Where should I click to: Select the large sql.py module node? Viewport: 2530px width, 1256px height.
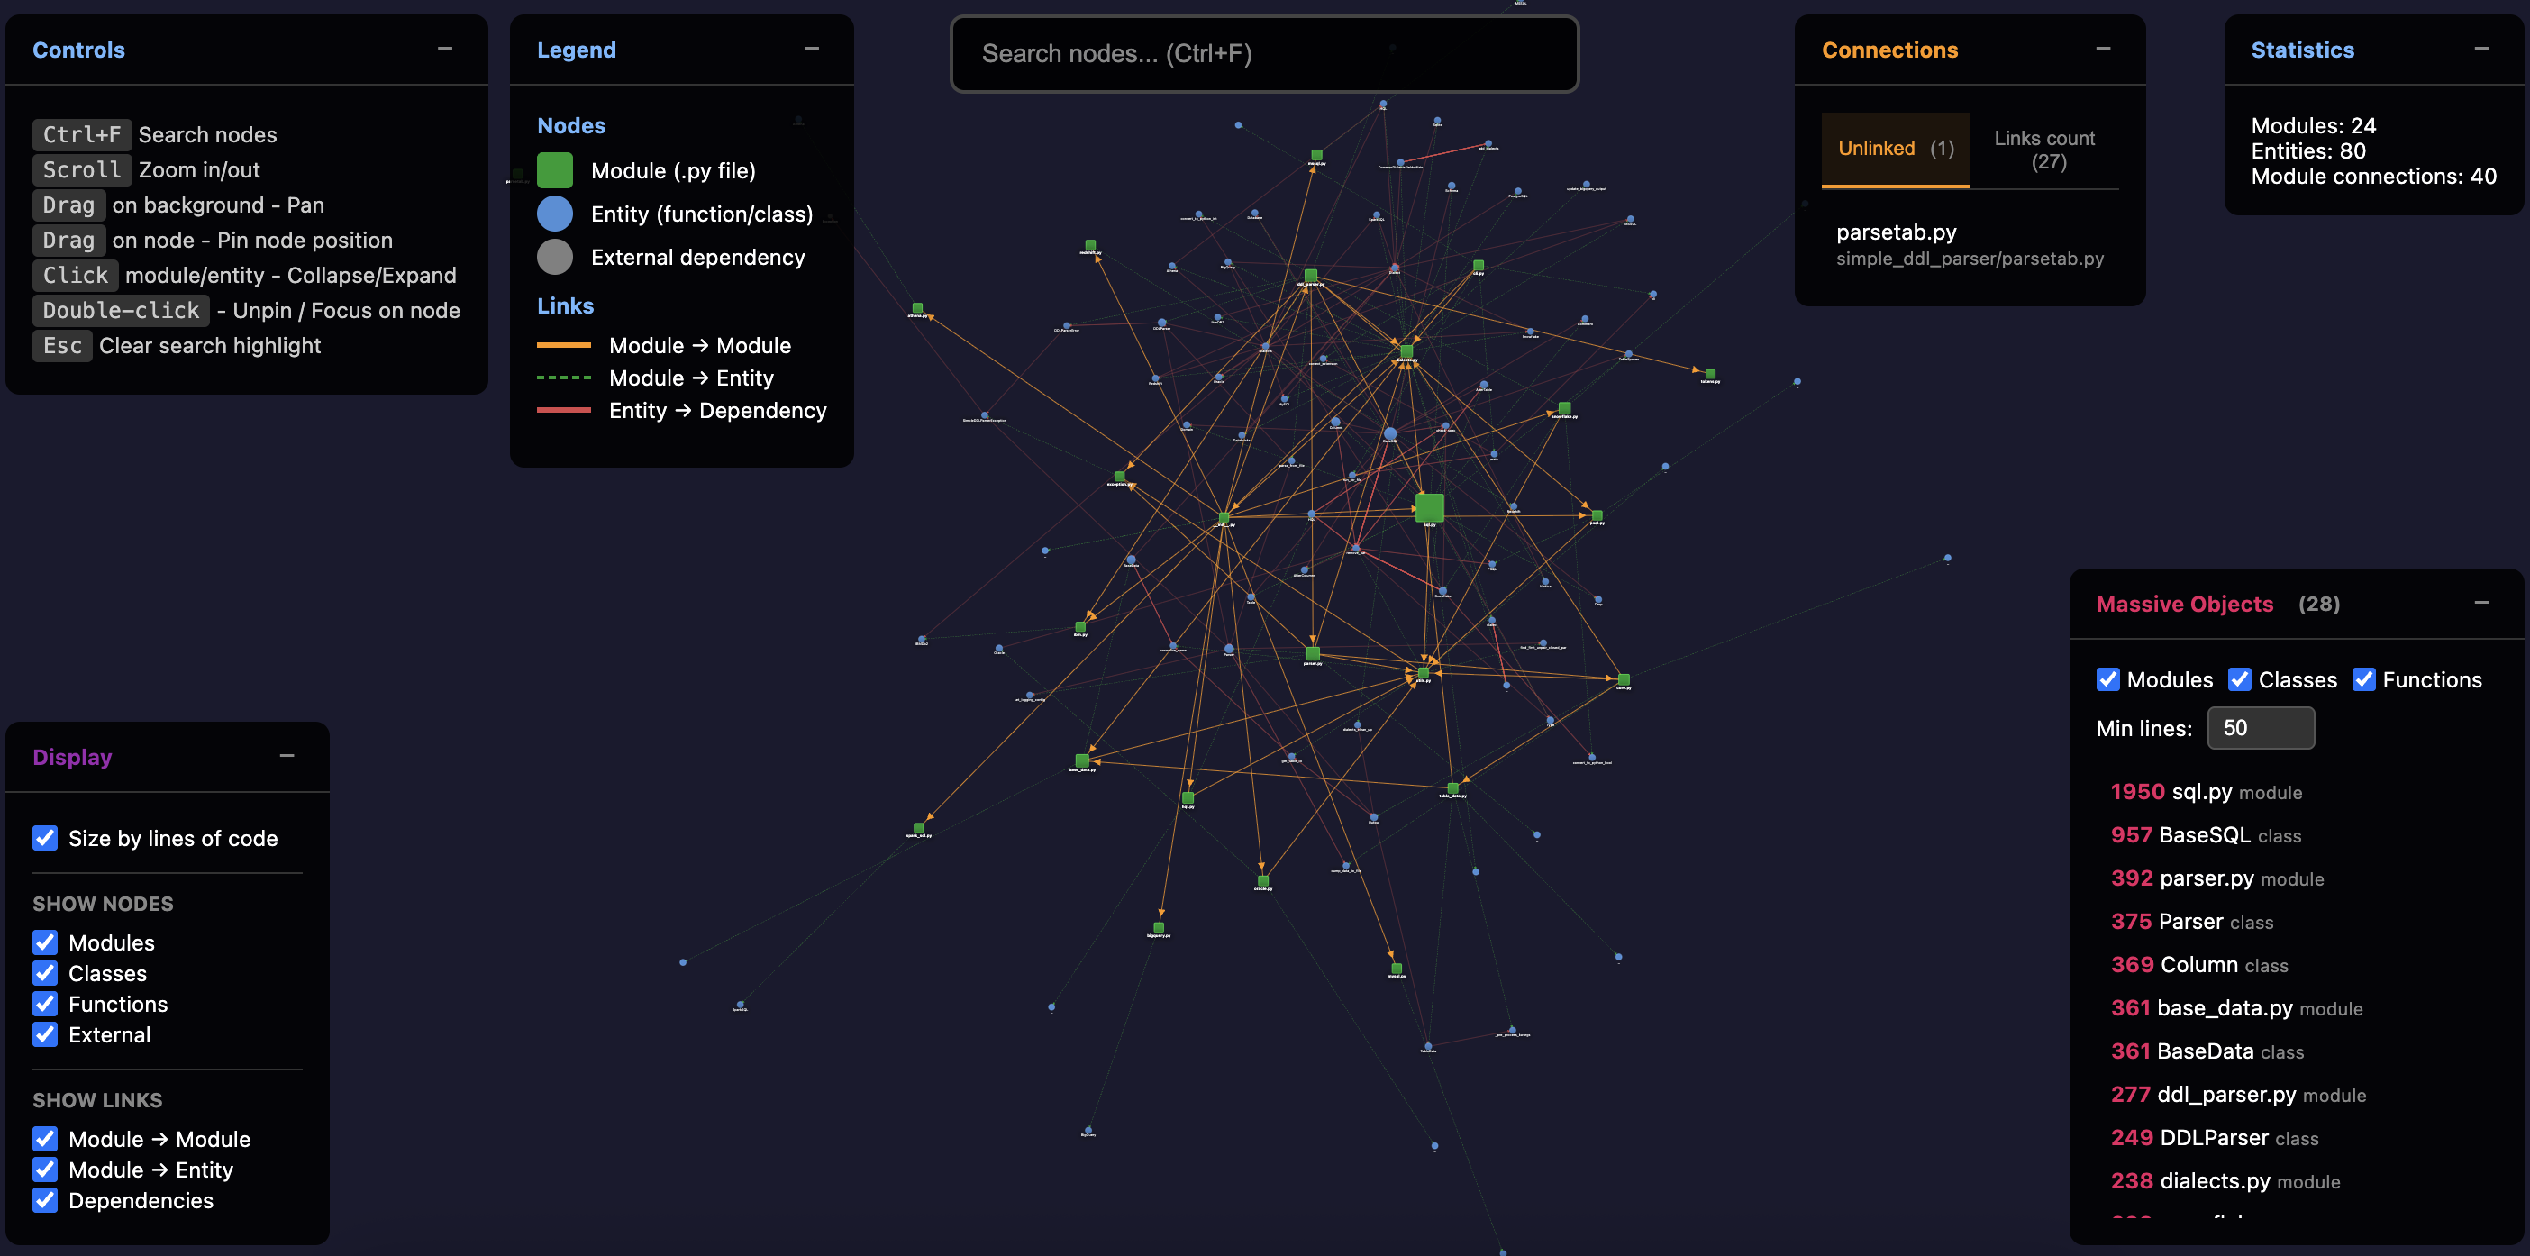pos(1429,507)
